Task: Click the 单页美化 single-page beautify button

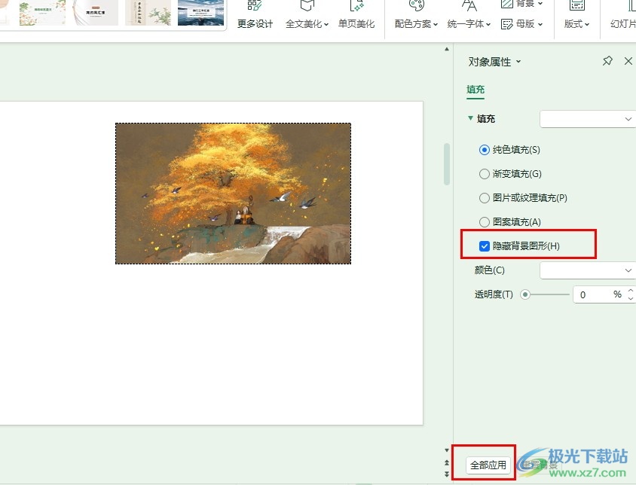Action: click(356, 15)
